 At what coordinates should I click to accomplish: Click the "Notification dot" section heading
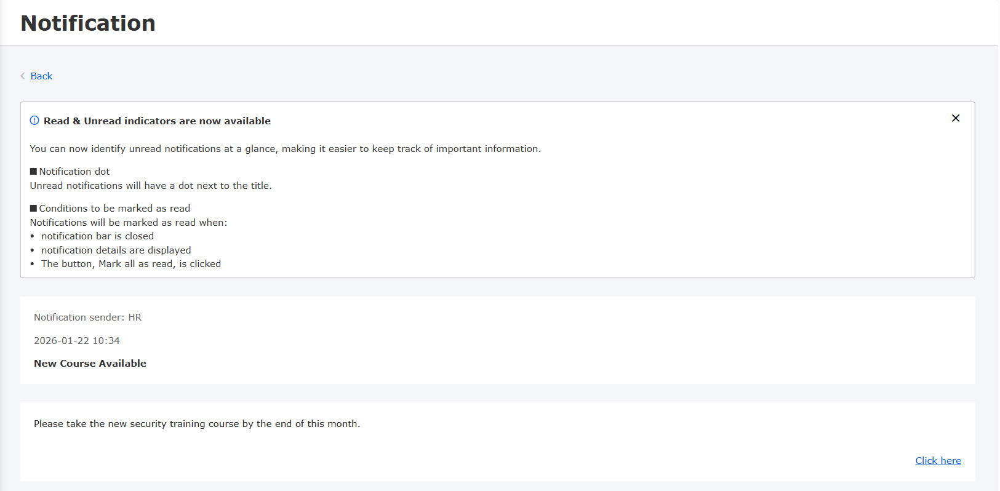74,172
